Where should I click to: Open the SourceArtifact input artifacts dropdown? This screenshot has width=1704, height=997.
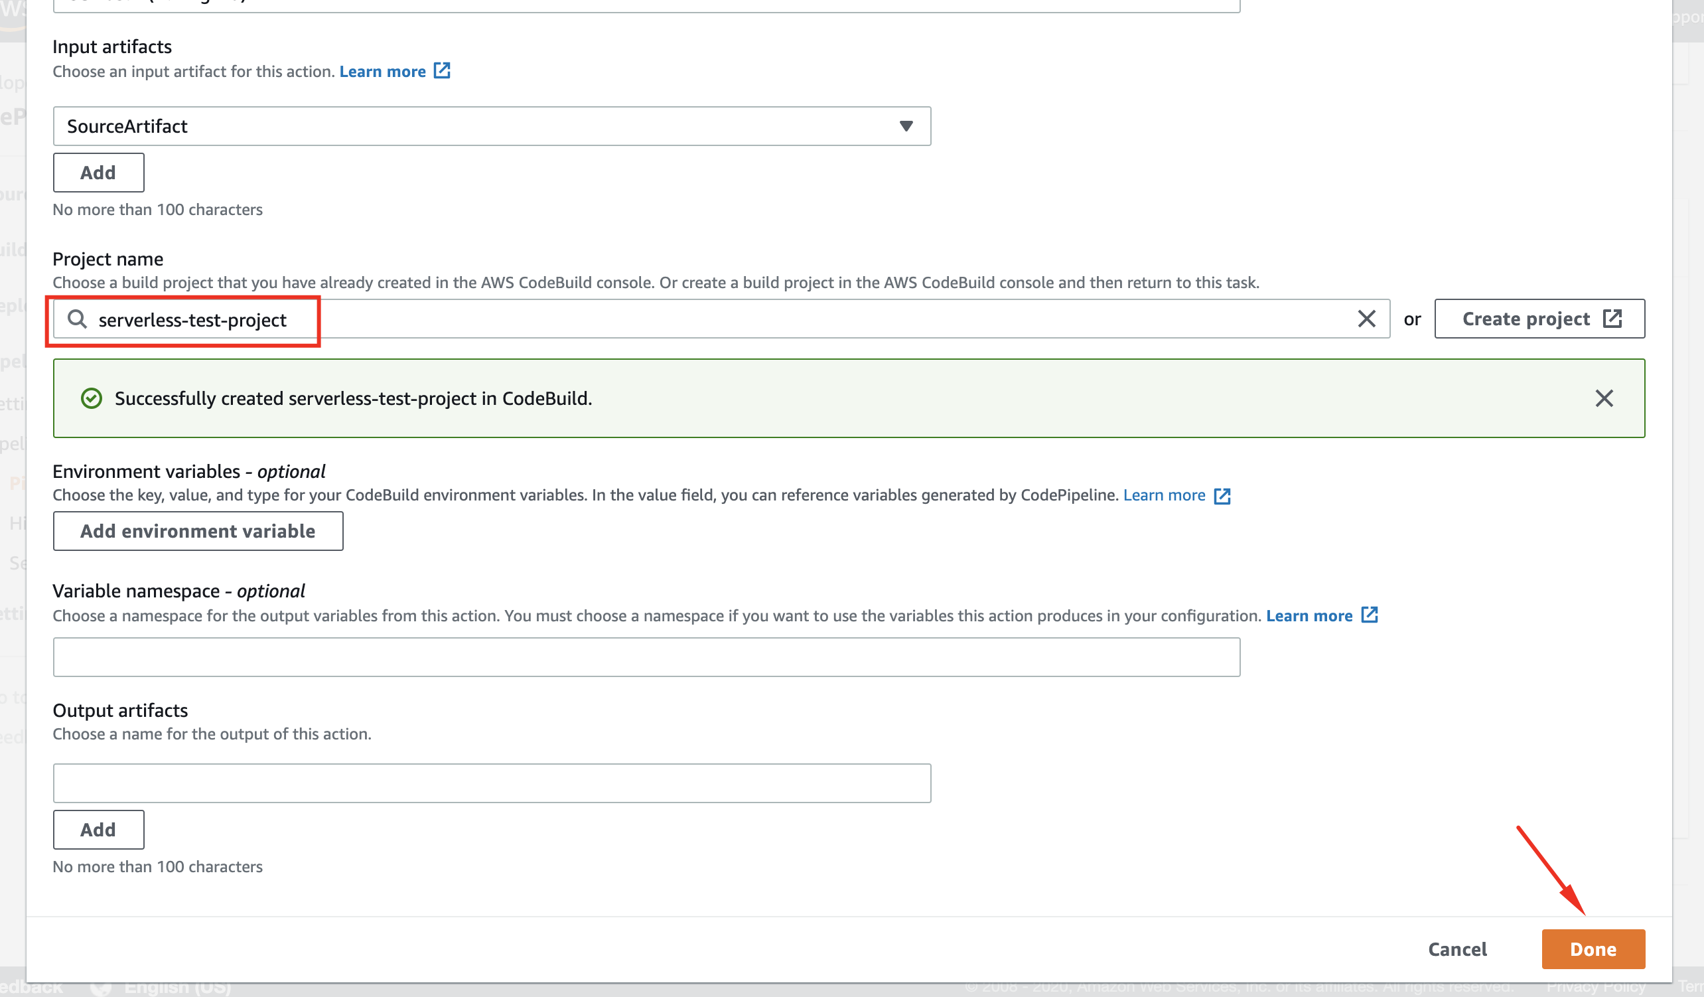(492, 126)
